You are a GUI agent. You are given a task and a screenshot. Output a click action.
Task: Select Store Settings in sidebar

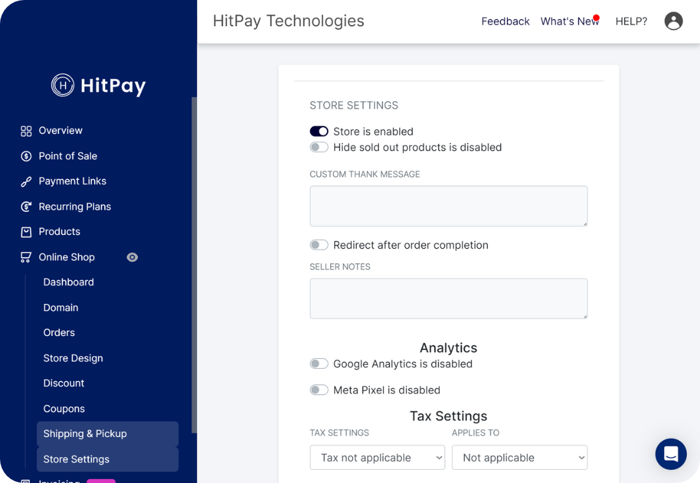[x=108, y=459]
